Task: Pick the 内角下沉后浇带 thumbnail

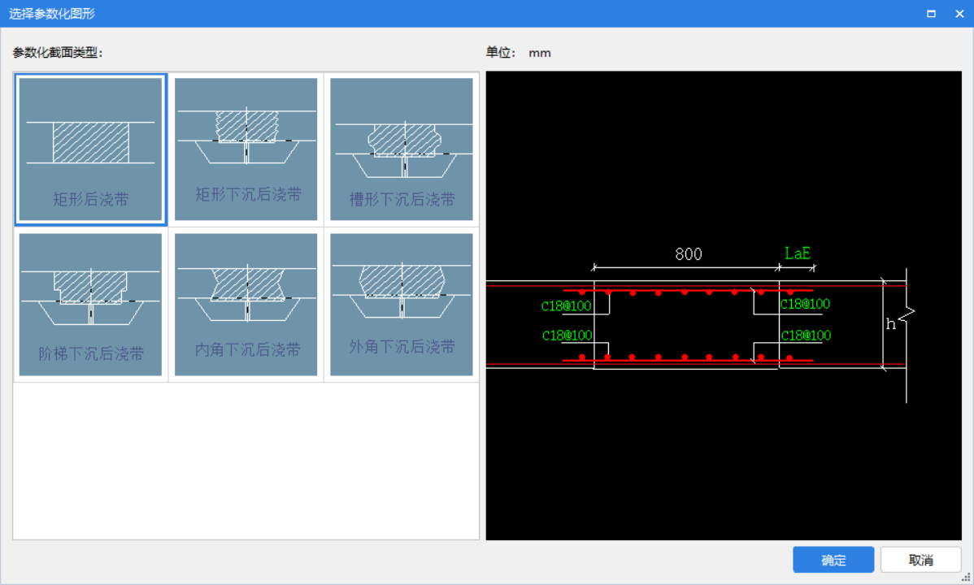Action: (246, 305)
